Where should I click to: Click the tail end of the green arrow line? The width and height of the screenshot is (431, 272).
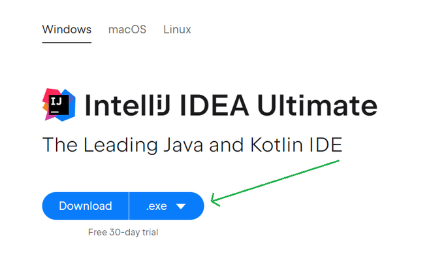338,161
